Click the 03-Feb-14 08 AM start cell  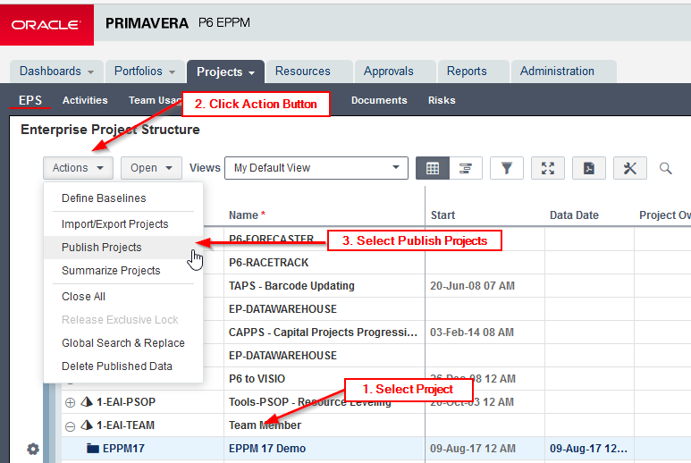[485, 333]
